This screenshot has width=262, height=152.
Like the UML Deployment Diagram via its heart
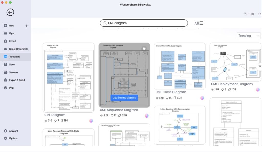[x=223, y=89]
